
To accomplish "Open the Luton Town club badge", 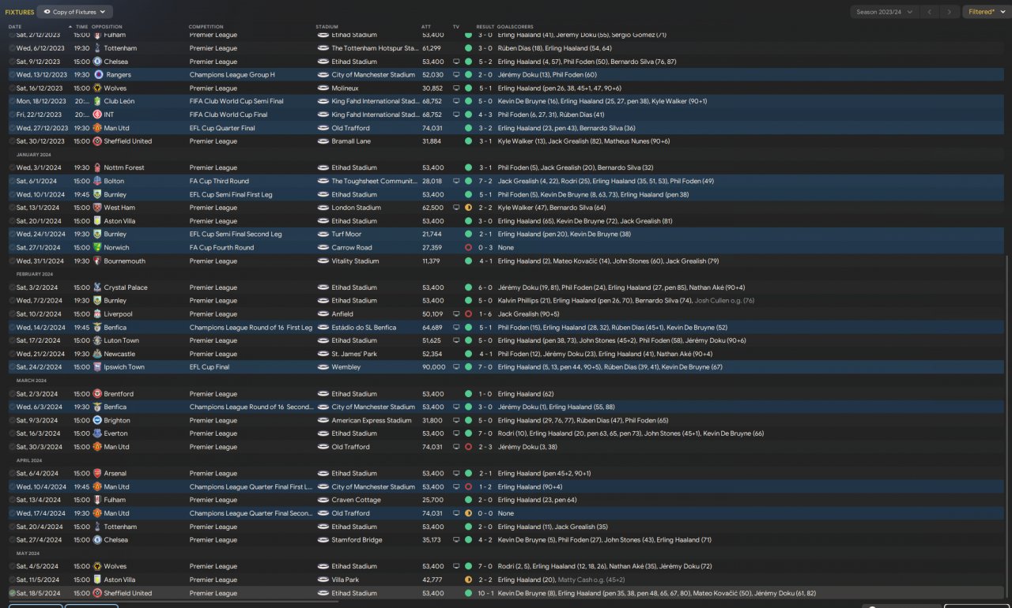I will pyautogui.click(x=97, y=340).
